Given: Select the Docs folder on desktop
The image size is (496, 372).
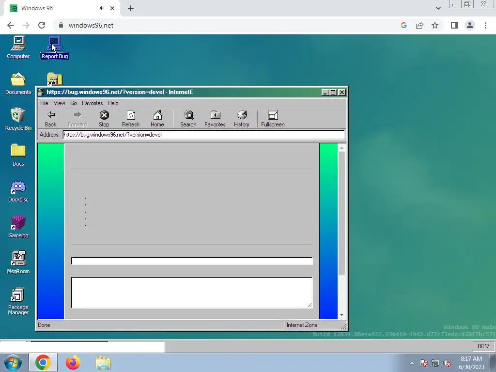Looking at the screenshot, I should [x=18, y=155].
